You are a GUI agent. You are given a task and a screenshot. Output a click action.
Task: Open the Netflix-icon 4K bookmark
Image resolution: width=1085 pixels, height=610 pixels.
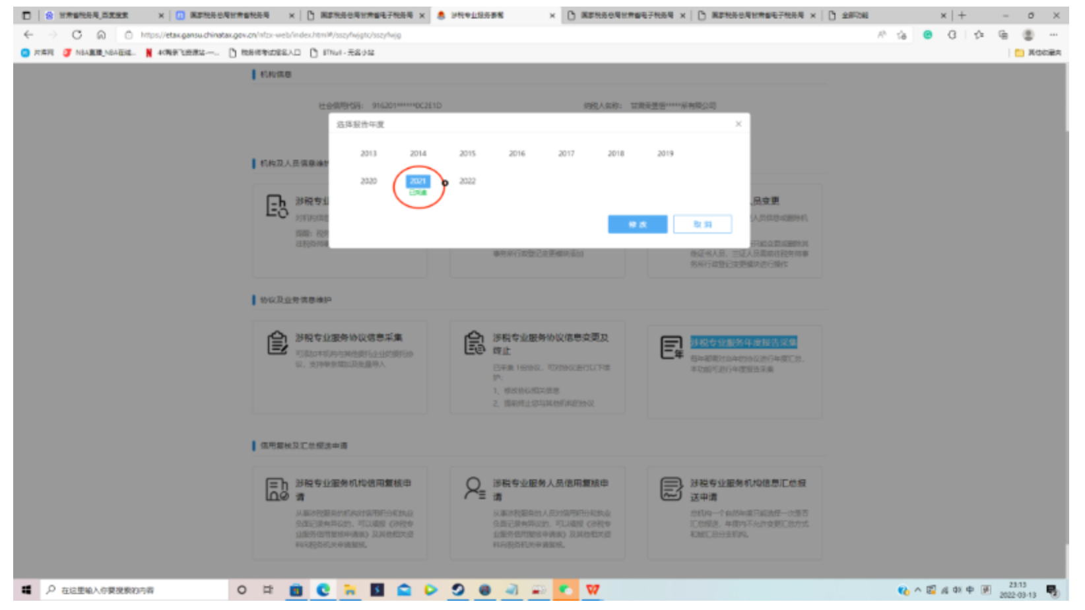point(182,53)
